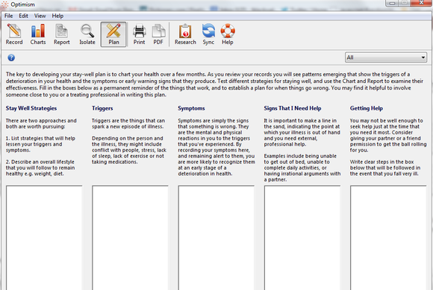Open the Research clipboard icon
433x290 pixels.
point(185,34)
